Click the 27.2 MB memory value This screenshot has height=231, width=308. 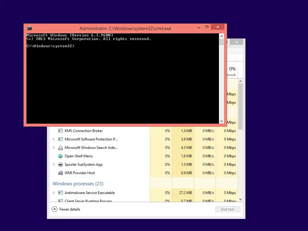[x=185, y=193]
